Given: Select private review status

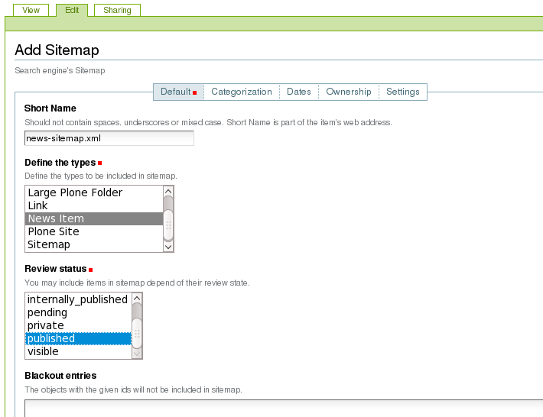Looking at the screenshot, I should [x=46, y=325].
